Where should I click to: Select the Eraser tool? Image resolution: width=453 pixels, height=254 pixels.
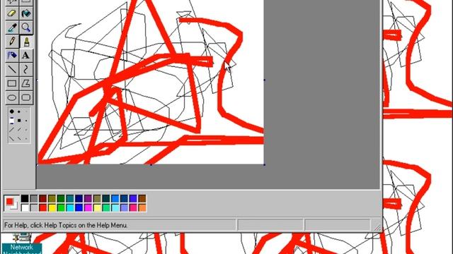point(12,13)
